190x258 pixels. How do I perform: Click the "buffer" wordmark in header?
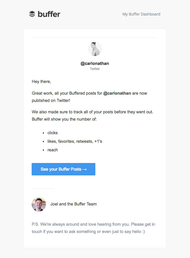[49, 14]
